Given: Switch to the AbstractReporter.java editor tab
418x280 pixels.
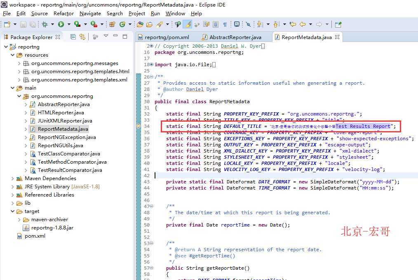Looking at the screenshot, I should [x=232, y=37].
